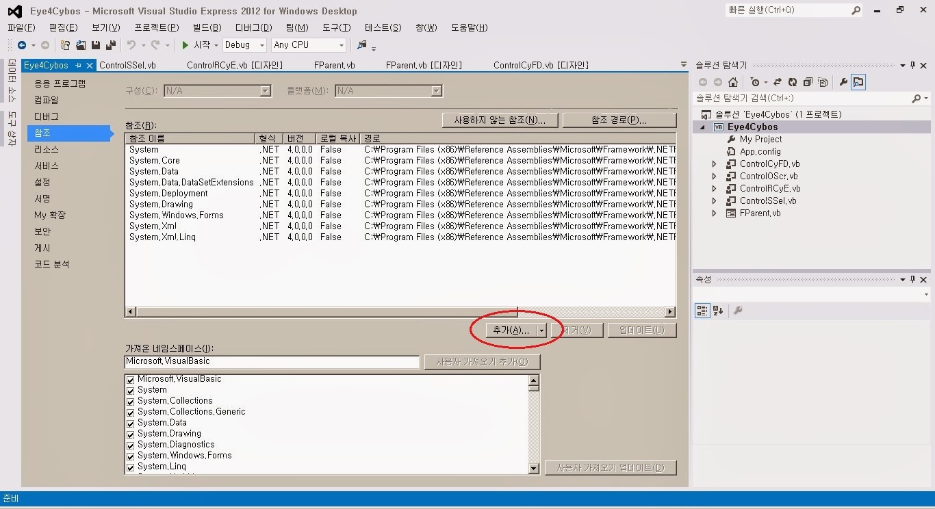The width and height of the screenshot is (935, 509).
Task: Expand the ControlCyFD.vb tree node
Action: tap(714, 164)
